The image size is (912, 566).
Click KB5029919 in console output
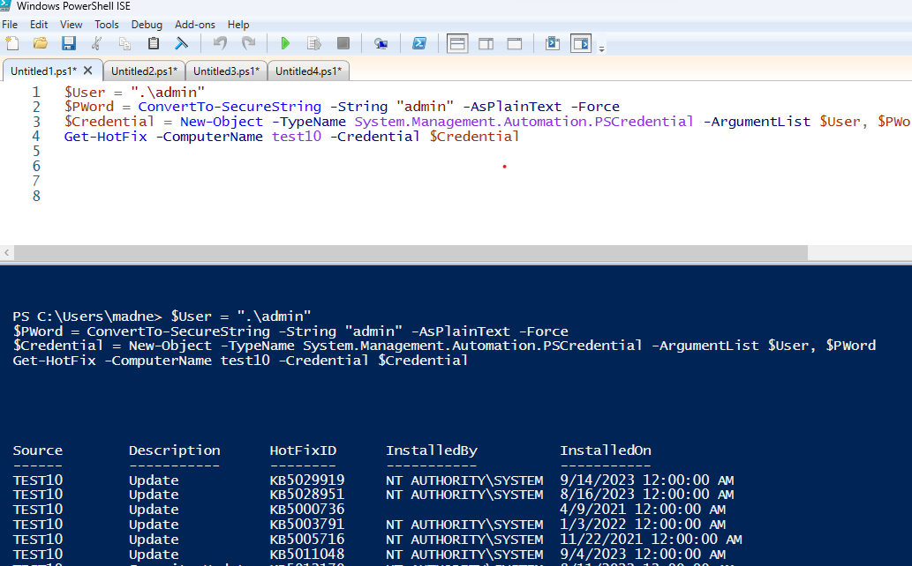coord(307,480)
